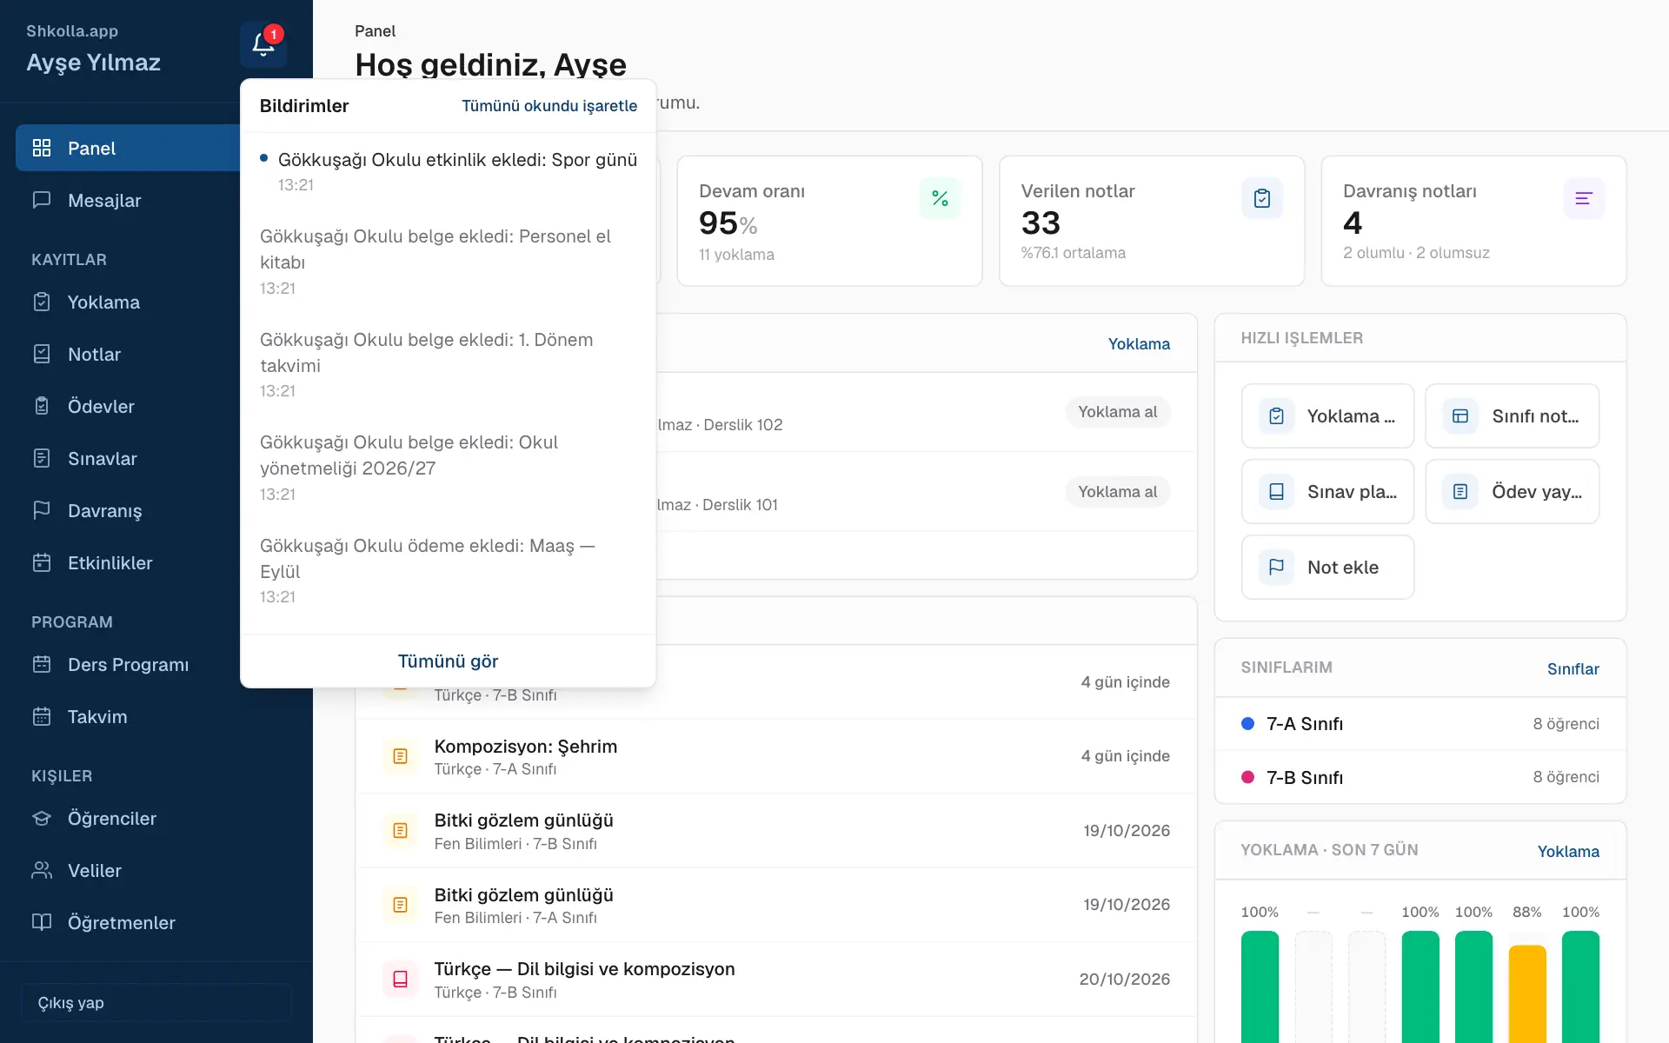The height and width of the screenshot is (1043, 1669).
Task: Click the Davranış notları lines icon
Action: (x=1584, y=198)
